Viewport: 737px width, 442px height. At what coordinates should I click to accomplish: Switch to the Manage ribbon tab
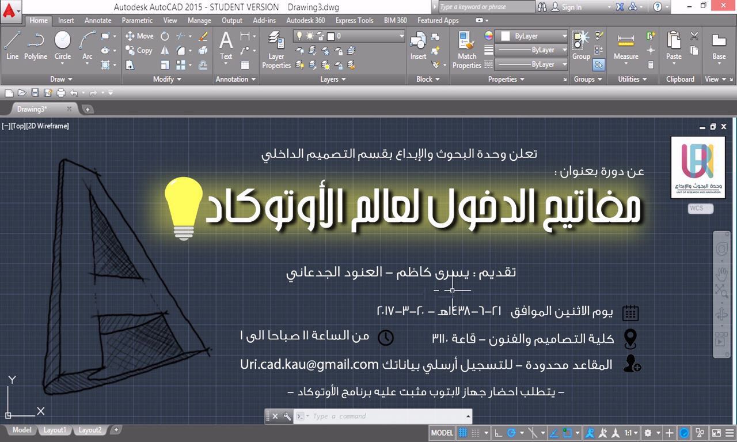(x=199, y=20)
